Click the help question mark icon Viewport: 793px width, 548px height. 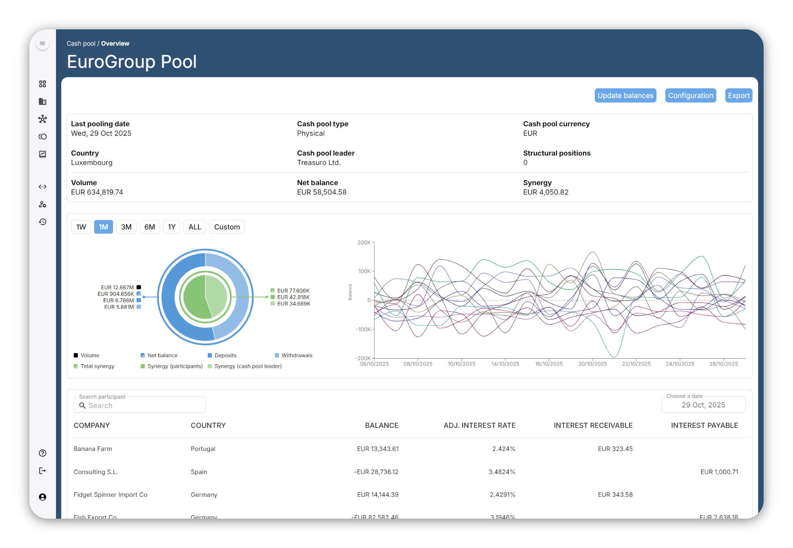click(x=43, y=453)
